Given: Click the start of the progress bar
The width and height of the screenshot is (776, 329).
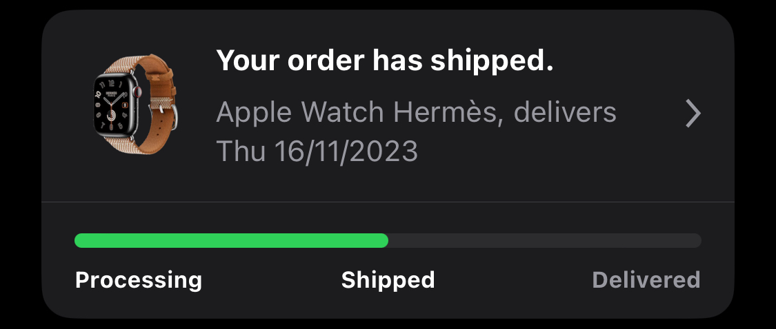Looking at the screenshot, I should point(80,241).
